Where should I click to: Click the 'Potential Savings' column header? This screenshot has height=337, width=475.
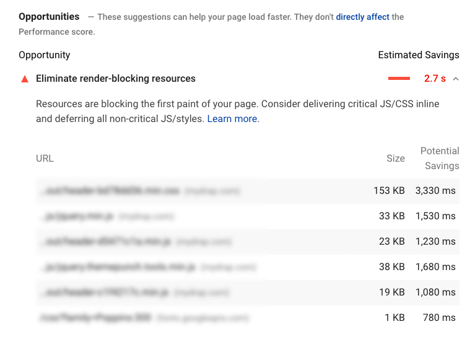pos(440,158)
